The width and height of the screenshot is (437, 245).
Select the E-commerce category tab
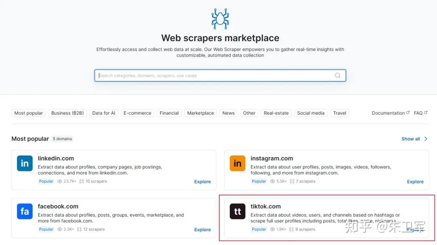point(138,113)
